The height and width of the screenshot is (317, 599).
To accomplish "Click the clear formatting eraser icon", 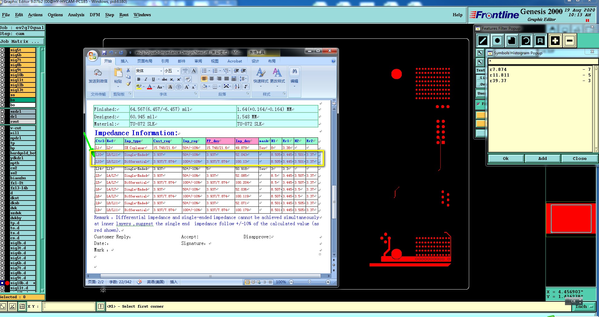I will click(188, 79).
